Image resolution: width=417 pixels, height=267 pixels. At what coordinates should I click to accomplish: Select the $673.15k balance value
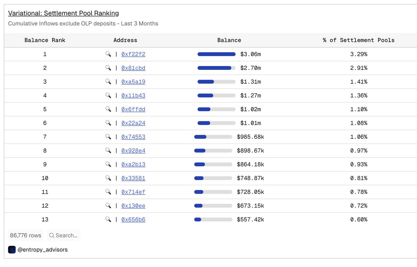[251, 206]
